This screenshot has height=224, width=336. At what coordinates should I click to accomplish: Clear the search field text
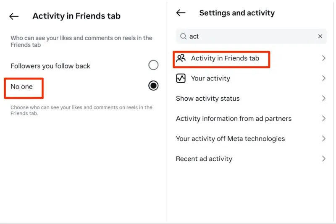tap(320, 36)
